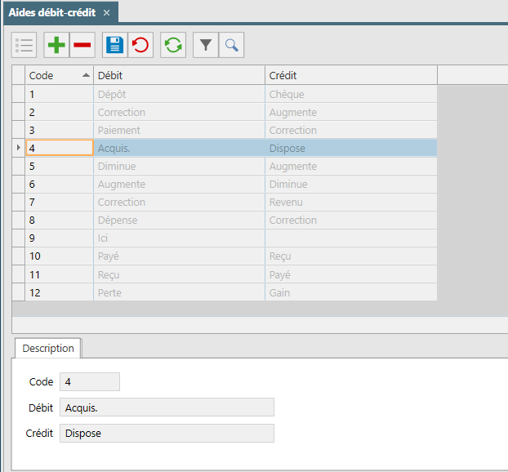This screenshot has width=508, height=472.
Task: Select code cell 11 in grid
Action: tap(60, 274)
